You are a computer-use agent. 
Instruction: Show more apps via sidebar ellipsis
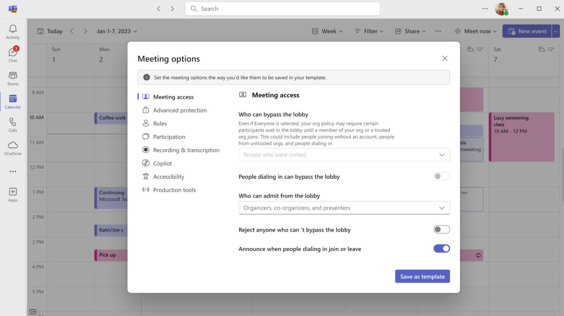13,172
